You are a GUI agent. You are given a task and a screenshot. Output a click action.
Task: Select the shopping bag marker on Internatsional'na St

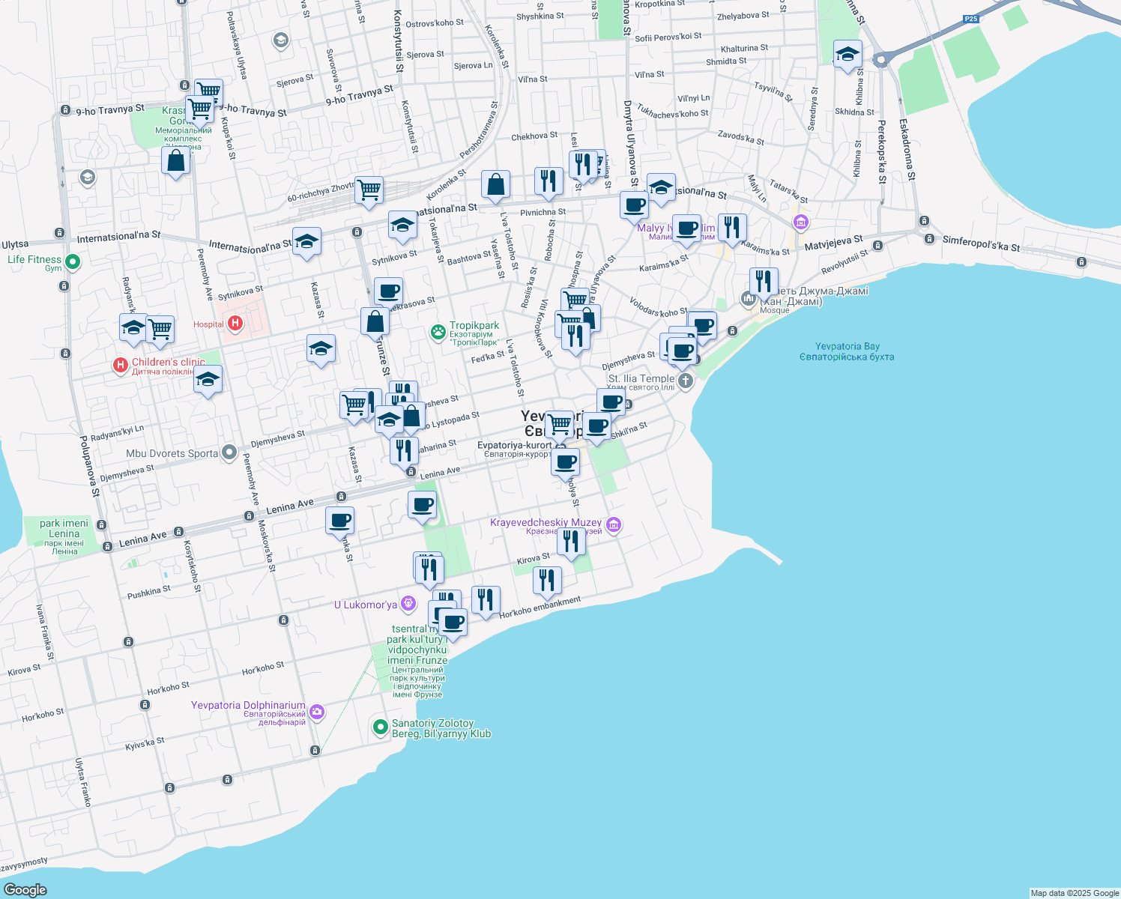pyautogui.click(x=495, y=184)
